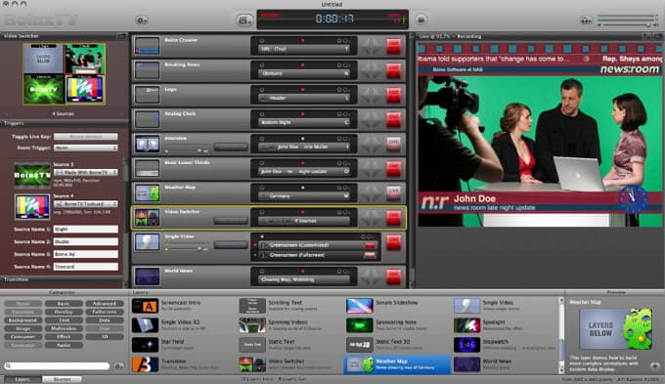Select the Scrolling Text template icon
The width and height of the screenshot is (665, 384).
pyautogui.click(x=252, y=306)
